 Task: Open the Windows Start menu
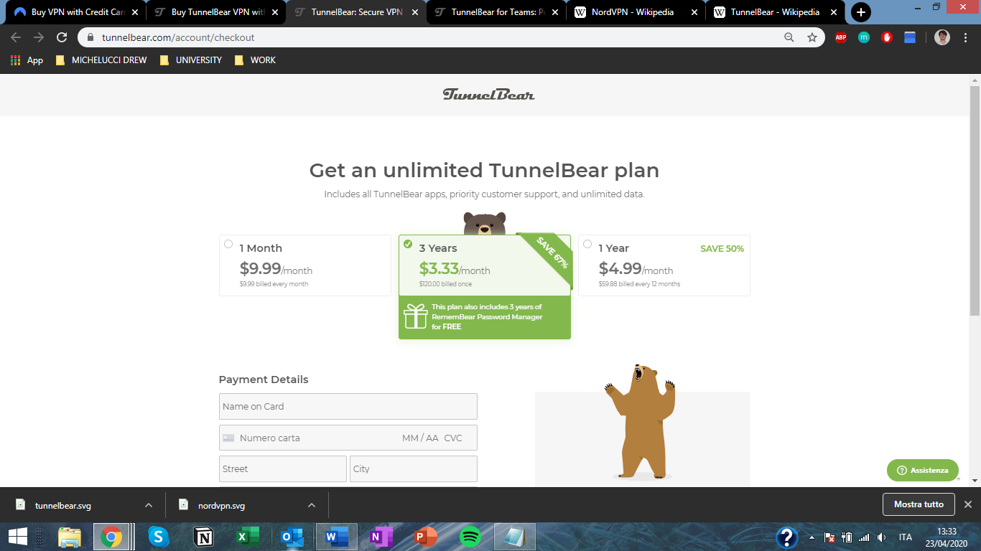(18, 537)
